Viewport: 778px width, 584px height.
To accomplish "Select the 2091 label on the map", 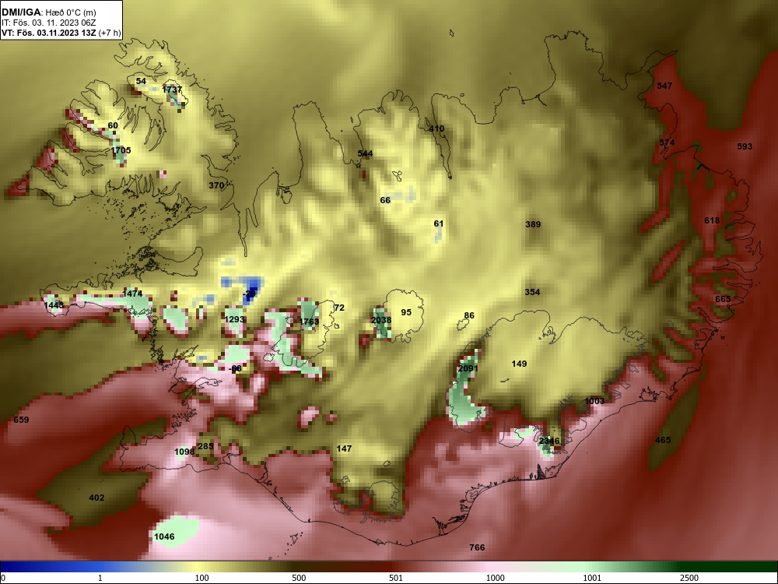I will pyautogui.click(x=468, y=369).
